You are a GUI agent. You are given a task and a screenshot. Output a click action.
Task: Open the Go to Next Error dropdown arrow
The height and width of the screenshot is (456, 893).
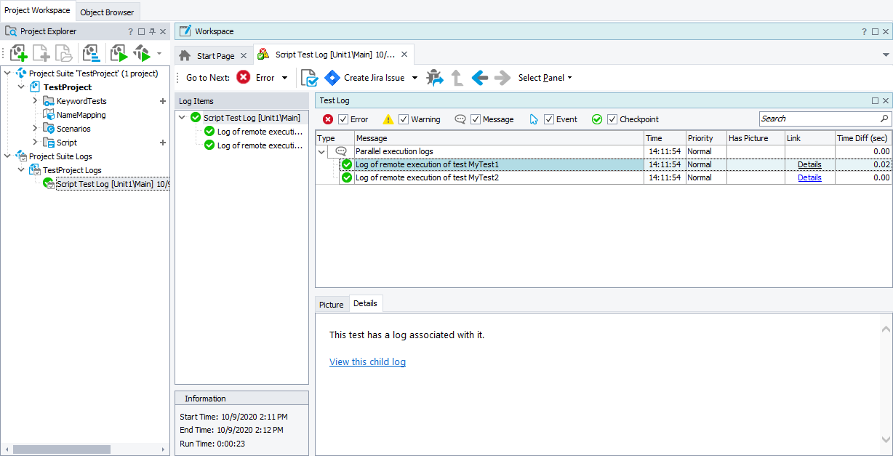click(285, 78)
